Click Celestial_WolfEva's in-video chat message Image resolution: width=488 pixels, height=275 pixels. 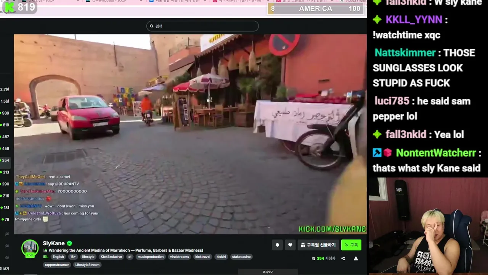tap(57, 216)
